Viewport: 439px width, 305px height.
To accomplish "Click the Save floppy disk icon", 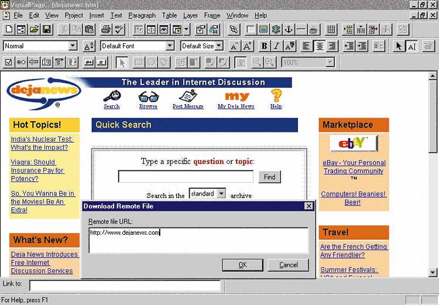I will [x=47, y=29].
